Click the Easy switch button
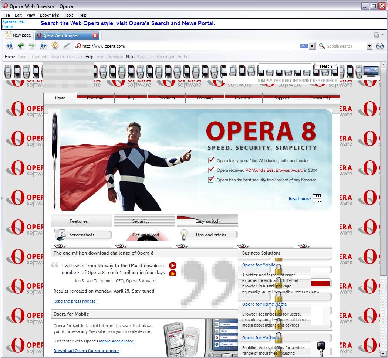The width and height of the screenshot is (388, 358). [x=207, y=221]
